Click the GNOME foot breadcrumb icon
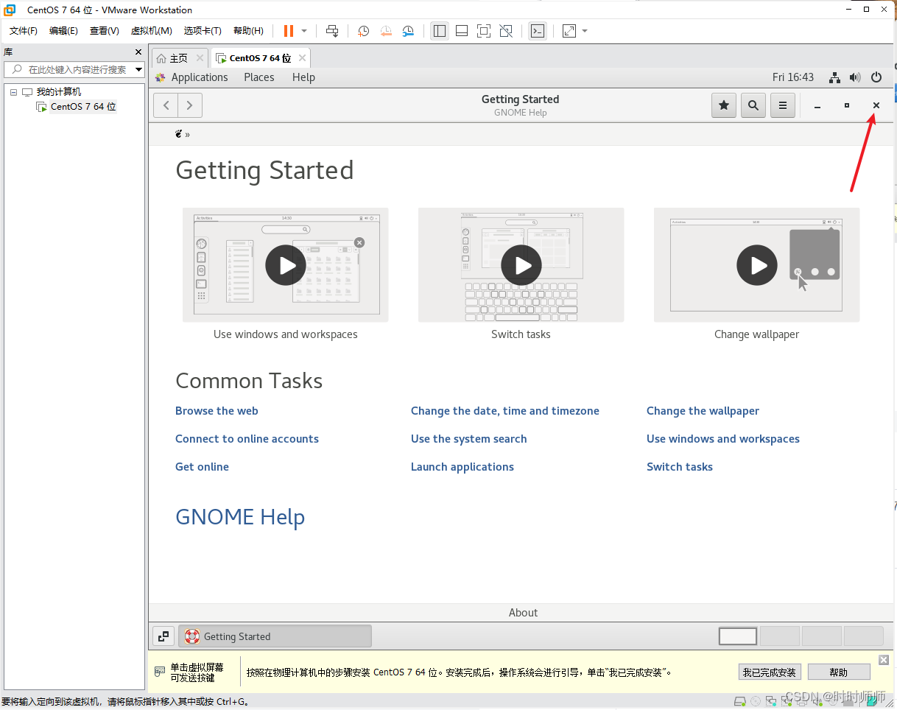The height and width of the screenshot is (710, 897). (x=179, y=134)
